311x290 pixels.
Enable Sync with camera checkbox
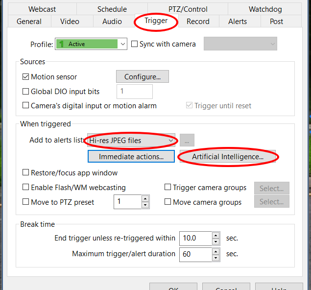coord(134,44)
